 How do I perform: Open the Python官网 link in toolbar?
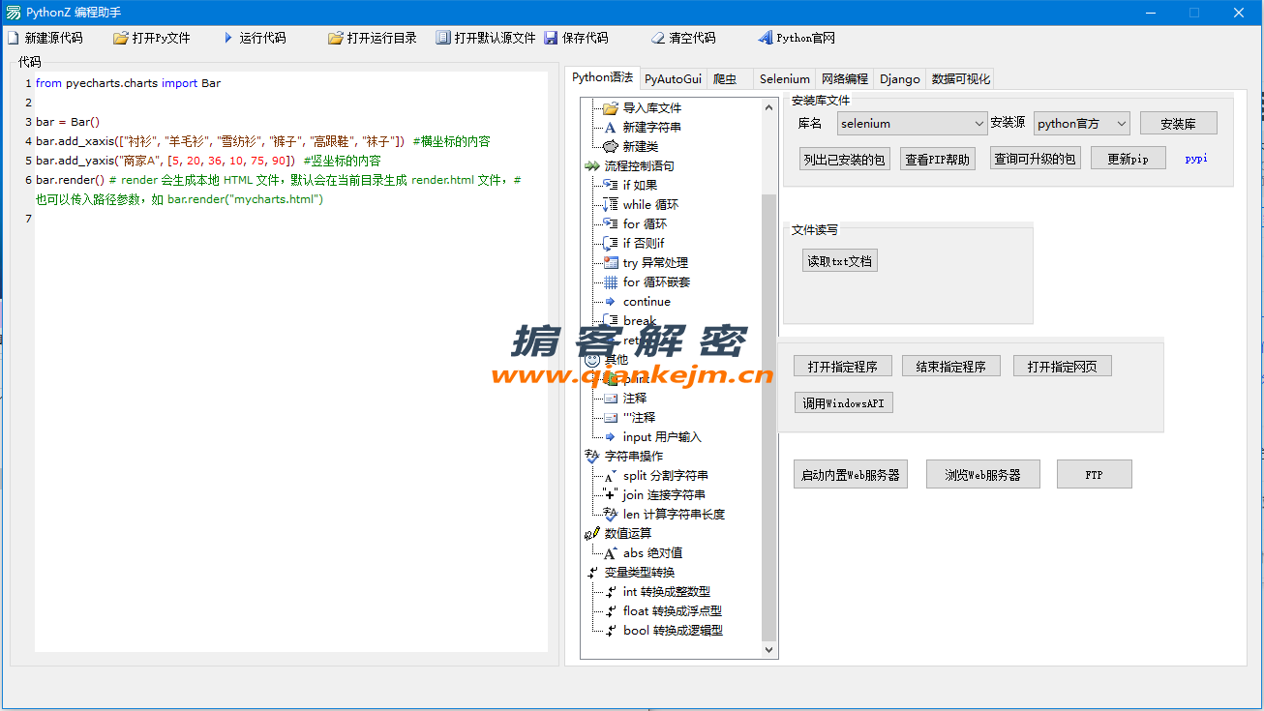click(797, 39)
